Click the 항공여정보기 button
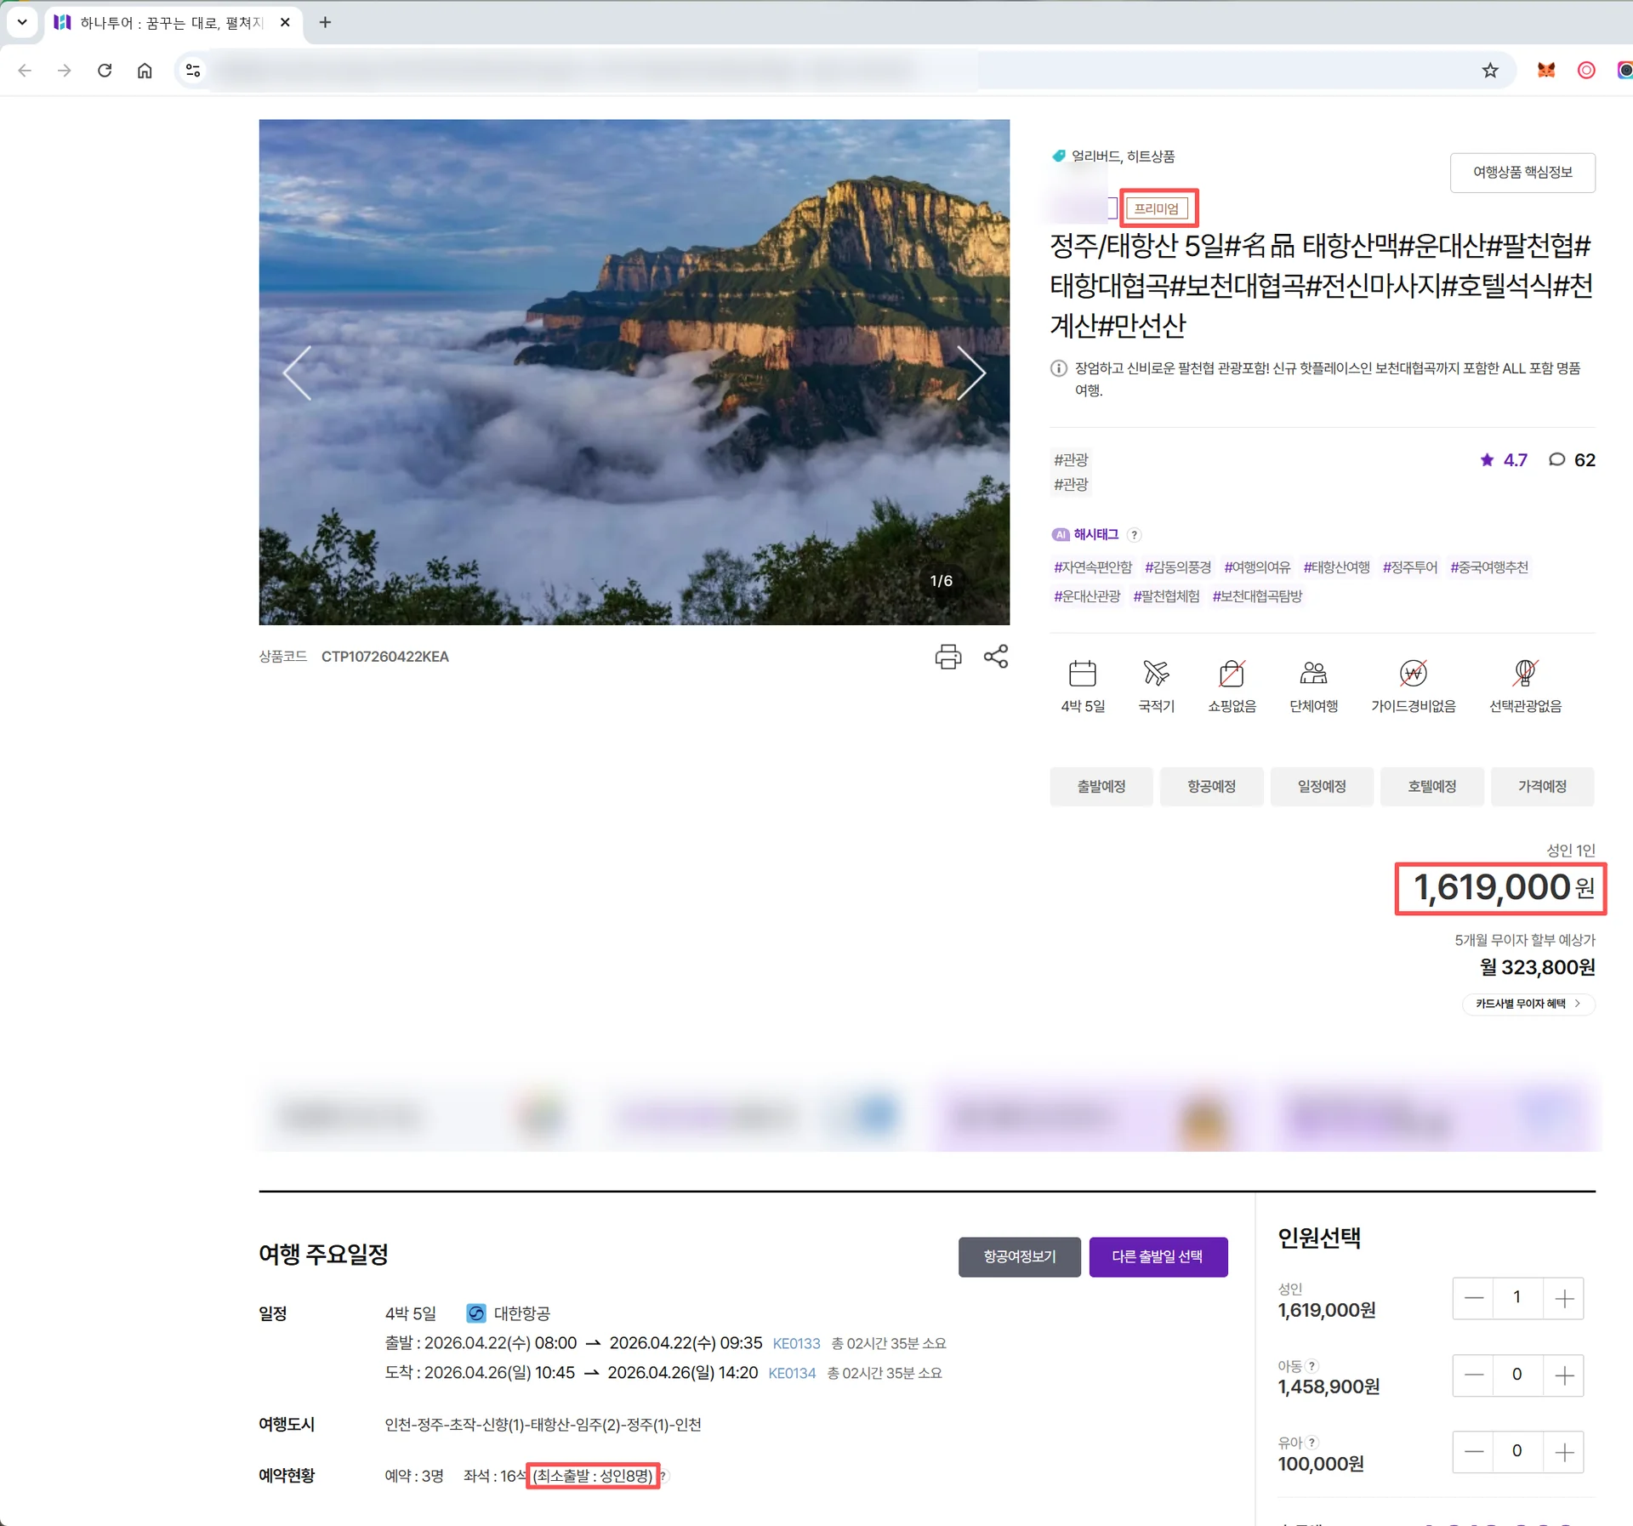Image resolution: width=1633 pixels, height=1526 pixels. point(1019,1256)
